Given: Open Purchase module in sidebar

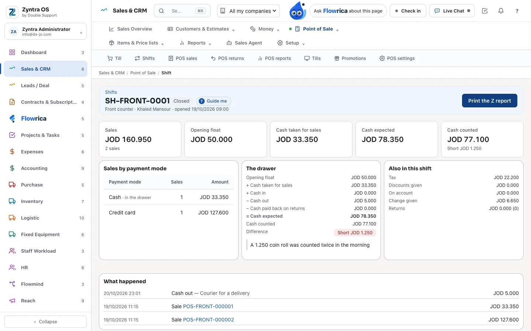Looking at the screenshot, I should point(46,185).
